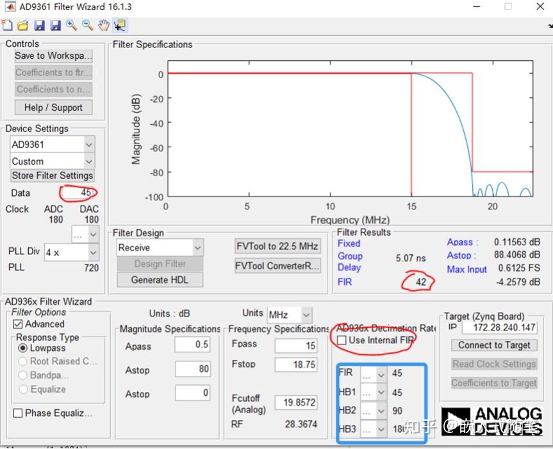Open the '...' dropdown below the DAC clock value
The width and height of the screenshot is (553, 449).
point(85,234)
